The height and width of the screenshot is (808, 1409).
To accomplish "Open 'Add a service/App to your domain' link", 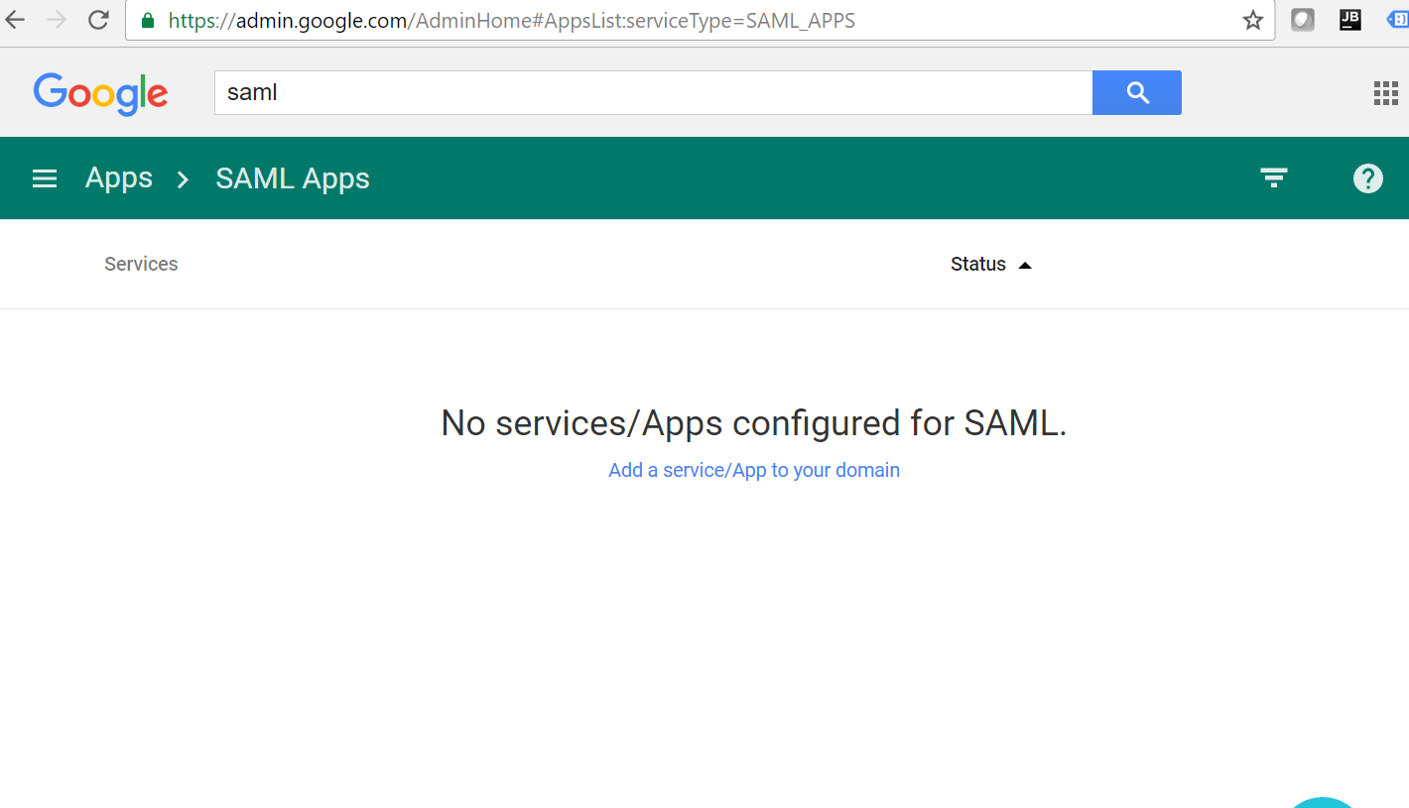I will tap(753, 470).
